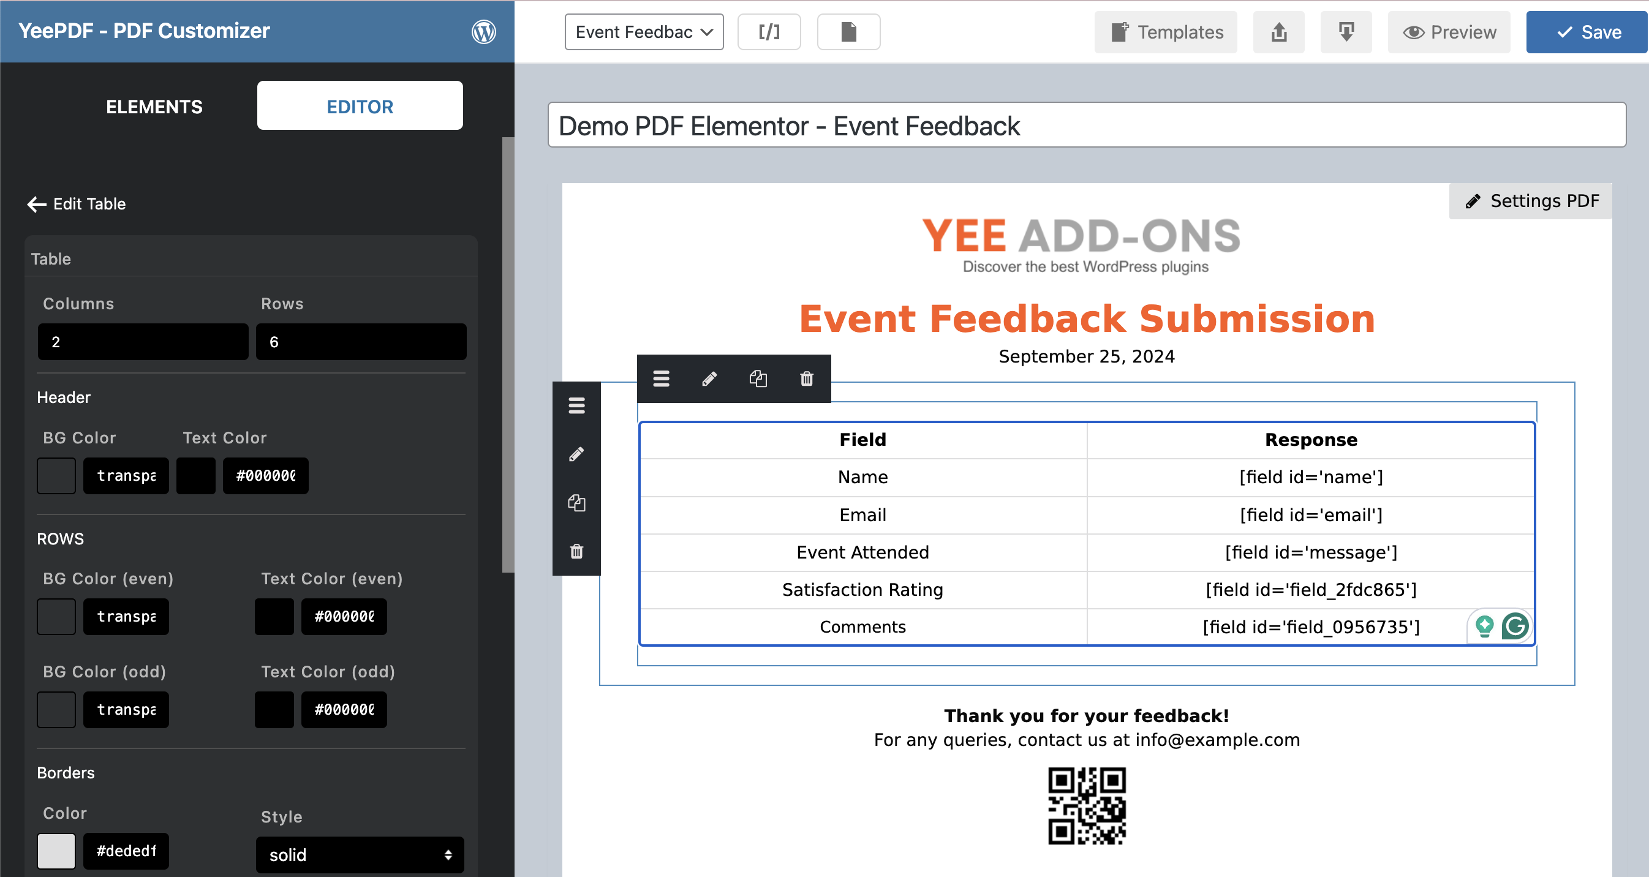Image resolution: width=1649 pixels, height=877 pixels.
Task: Duplicate the table with the copy icon
Action: coord(758,378)
